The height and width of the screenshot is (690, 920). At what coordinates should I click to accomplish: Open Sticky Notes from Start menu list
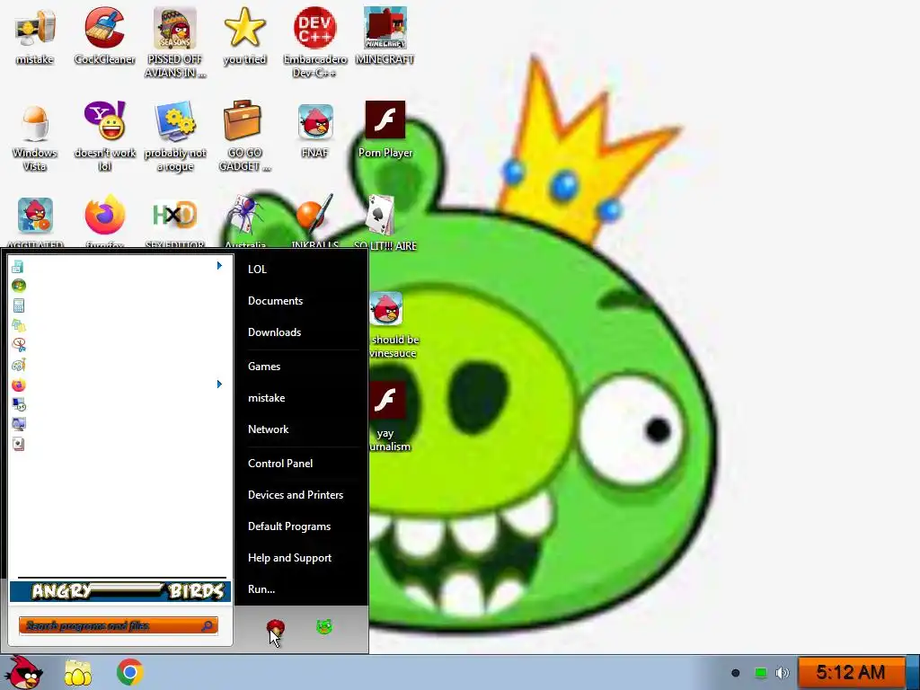click(19, 325)
